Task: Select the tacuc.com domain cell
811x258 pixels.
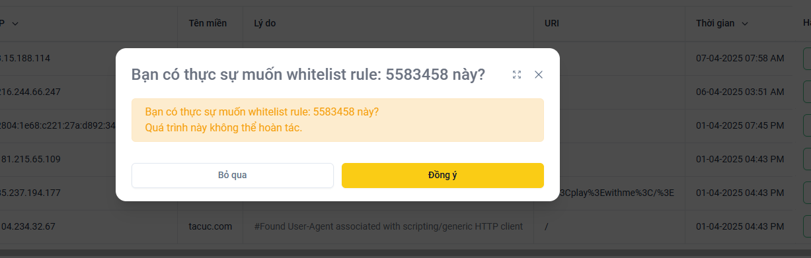Action: tap(210, 226)
